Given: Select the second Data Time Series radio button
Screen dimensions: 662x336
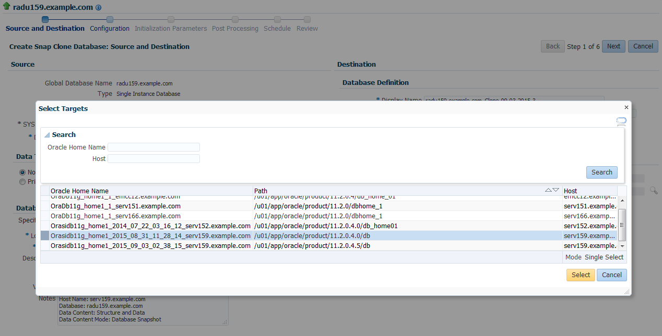Looking at the screenshot, I should 22,182.
